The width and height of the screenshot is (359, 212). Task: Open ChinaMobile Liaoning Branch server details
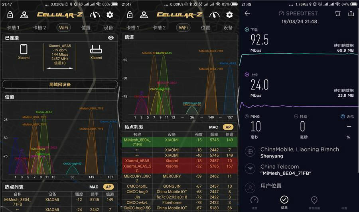coord(299,152)
